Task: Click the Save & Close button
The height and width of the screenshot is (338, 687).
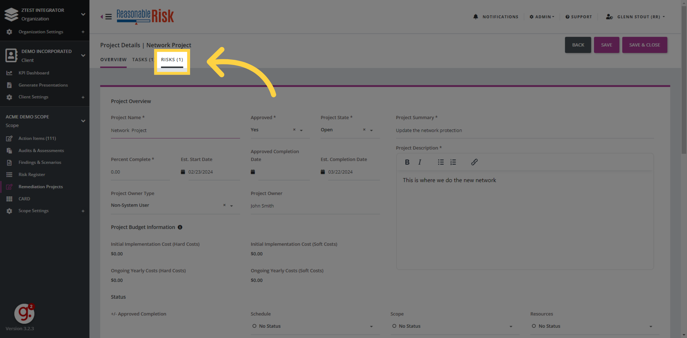Action: coord(645,45)
